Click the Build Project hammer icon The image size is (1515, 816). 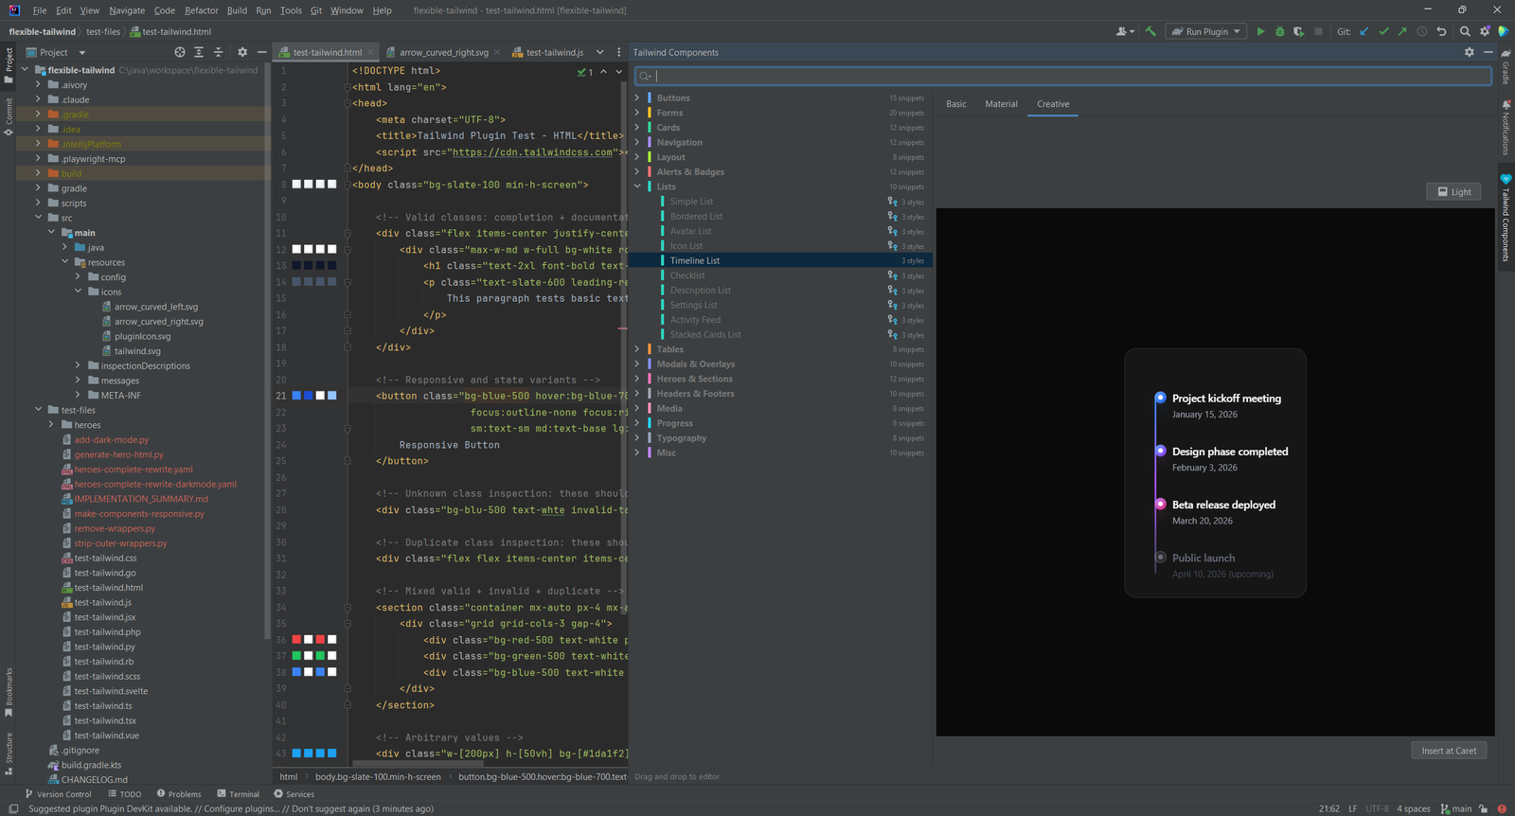pyautogui.click(x=1150, y=31)
